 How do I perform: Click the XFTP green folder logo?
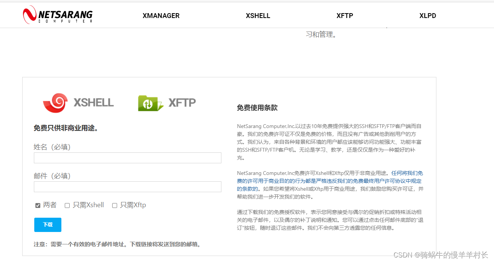pyautogui.click(x=167, y=103)
